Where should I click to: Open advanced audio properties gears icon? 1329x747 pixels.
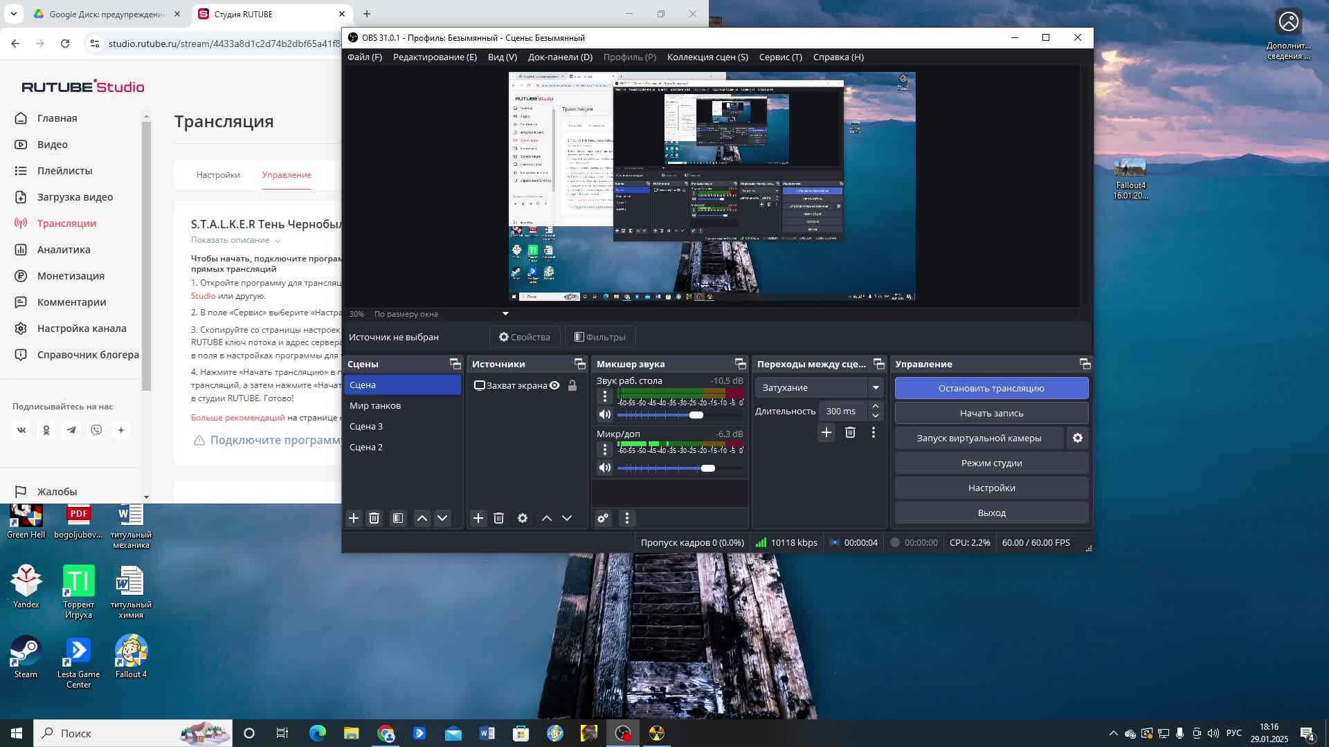pos(603,518)
